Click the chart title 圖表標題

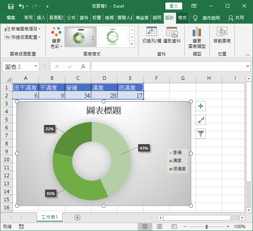104,110
